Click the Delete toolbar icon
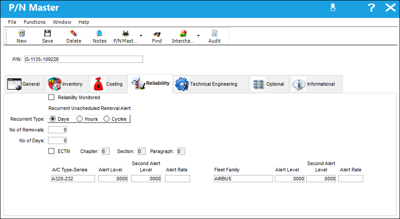Image resolution: width=400 pixels, height=219 pixels. click(x=74, y=34)
